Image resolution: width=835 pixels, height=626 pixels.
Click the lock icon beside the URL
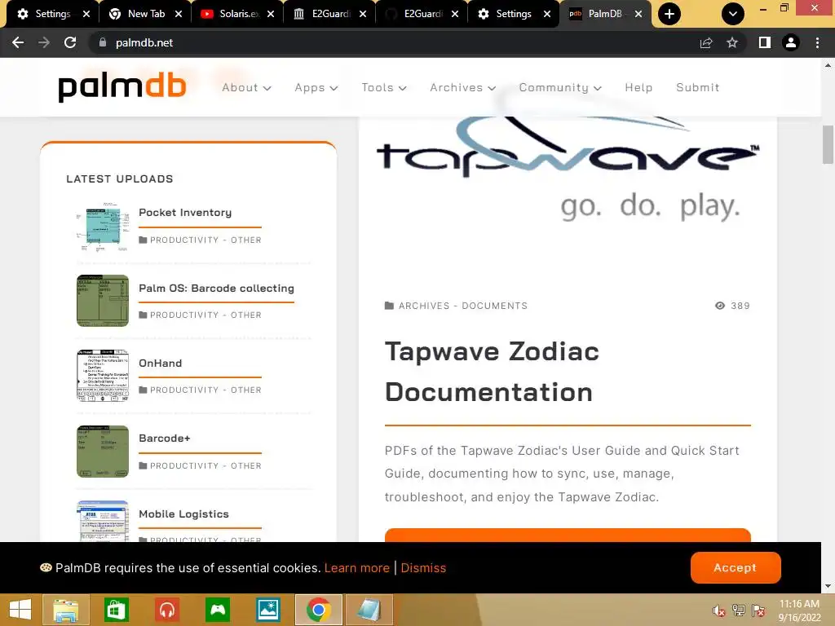(103, 42)
